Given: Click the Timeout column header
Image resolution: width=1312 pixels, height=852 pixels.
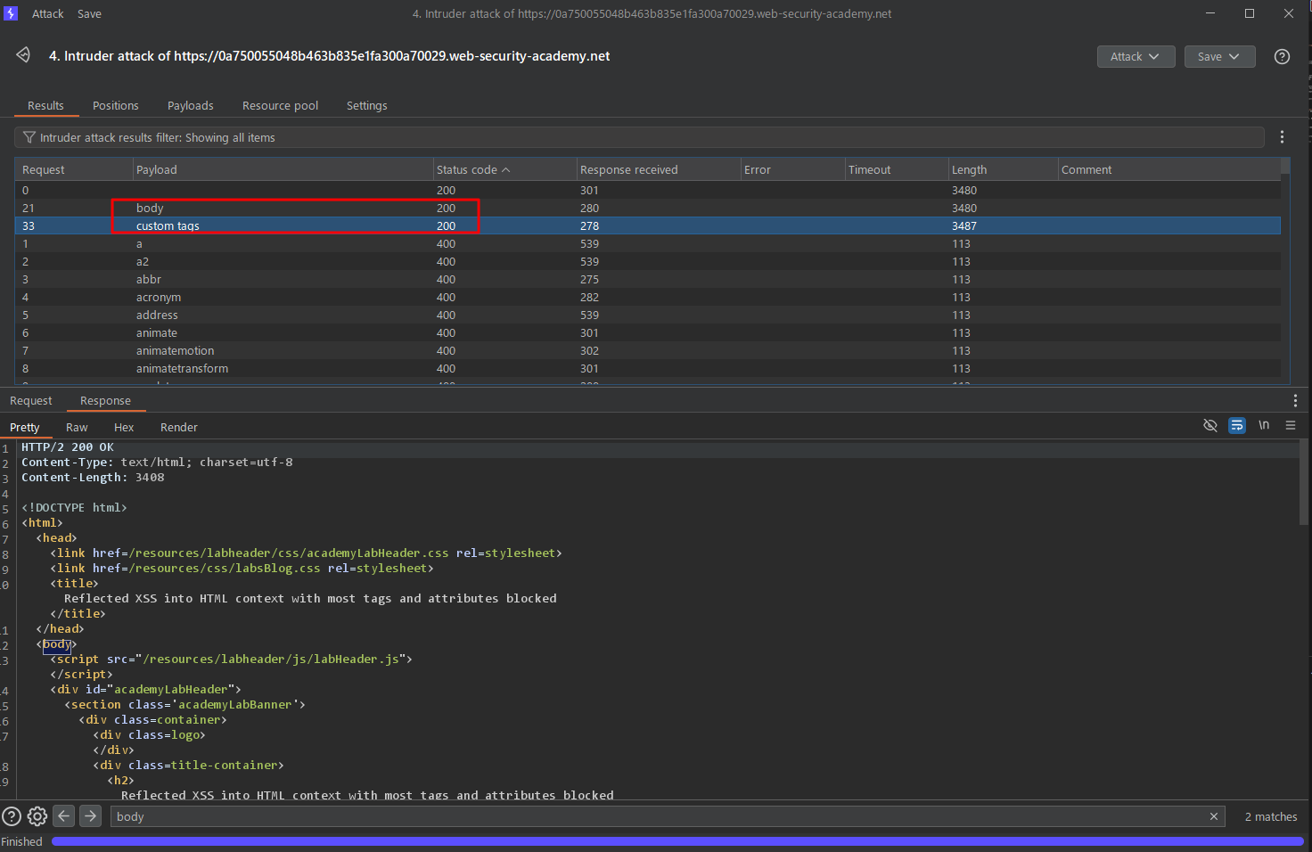Looking at the screenshot, I should 897,169.
